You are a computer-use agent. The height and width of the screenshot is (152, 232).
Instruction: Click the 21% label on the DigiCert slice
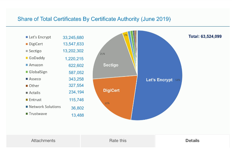(107, 103)
